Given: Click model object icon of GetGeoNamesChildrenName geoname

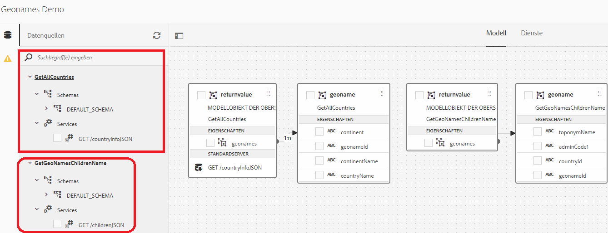Looking at the screenshot, I should (x=540, y=95).
